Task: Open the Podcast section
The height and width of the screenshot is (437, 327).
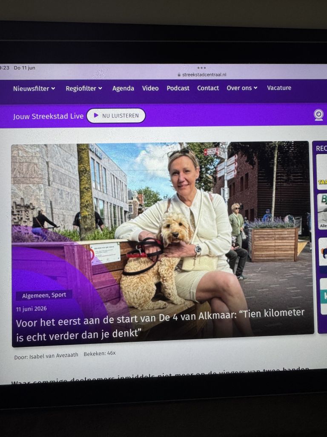Action: click(x=178, y=88)
